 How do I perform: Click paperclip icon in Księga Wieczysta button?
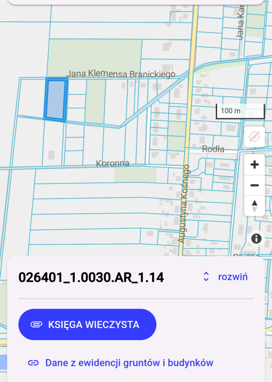36,325
